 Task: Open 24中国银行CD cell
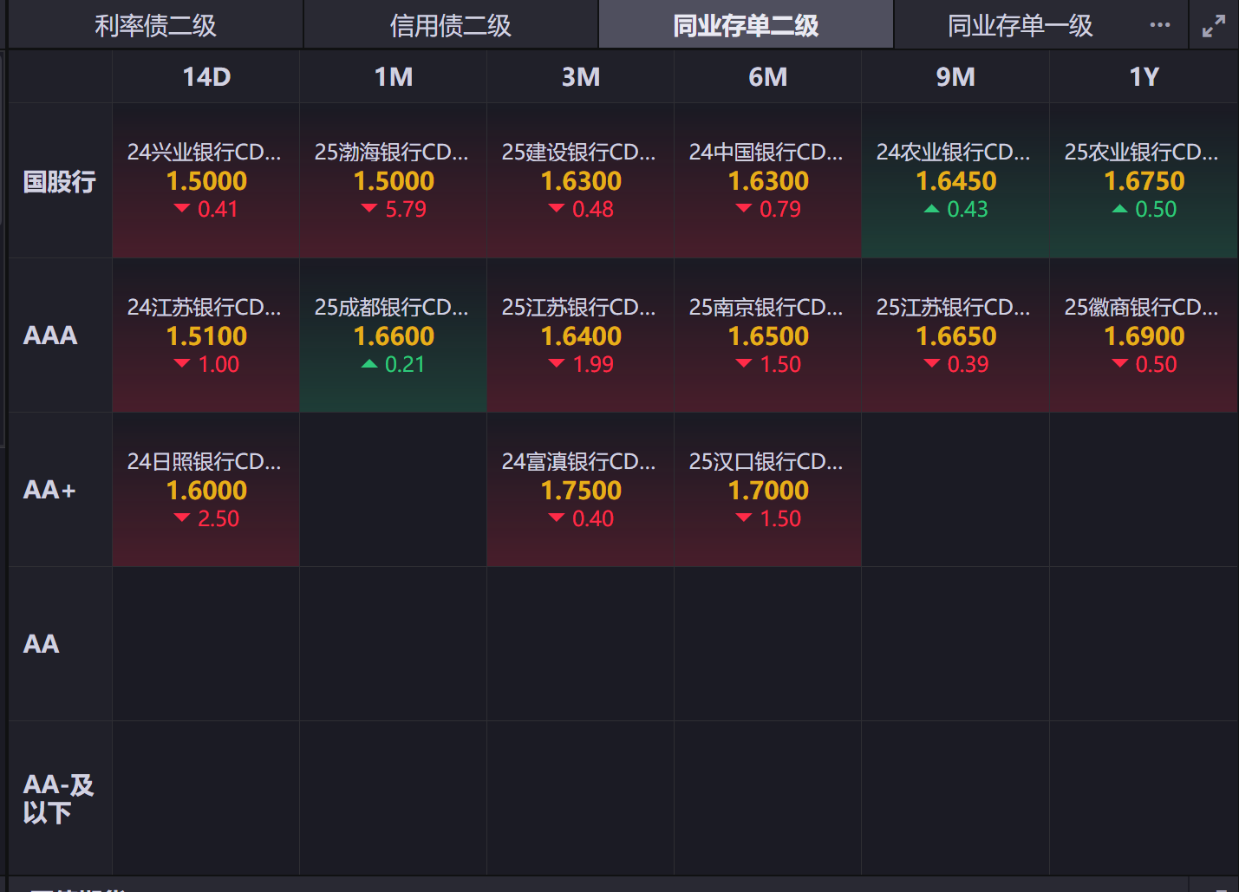pyautogui.click(x=768, y=180)
